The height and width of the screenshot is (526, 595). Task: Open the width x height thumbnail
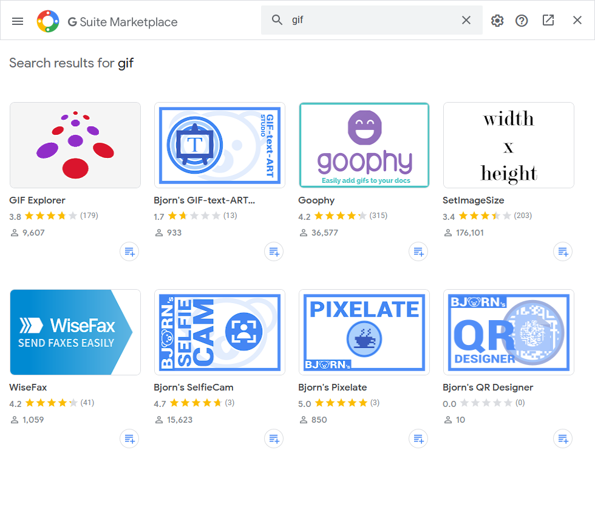[509, 145]
